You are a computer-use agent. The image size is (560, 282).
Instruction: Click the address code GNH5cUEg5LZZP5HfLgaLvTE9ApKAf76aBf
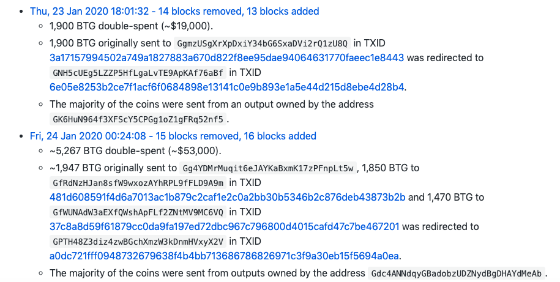point(138,73)
